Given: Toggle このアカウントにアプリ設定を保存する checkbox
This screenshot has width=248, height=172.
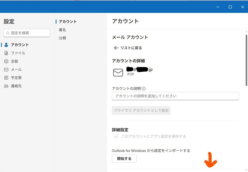Looking at the screenshot, I should (x=116, y=136).
